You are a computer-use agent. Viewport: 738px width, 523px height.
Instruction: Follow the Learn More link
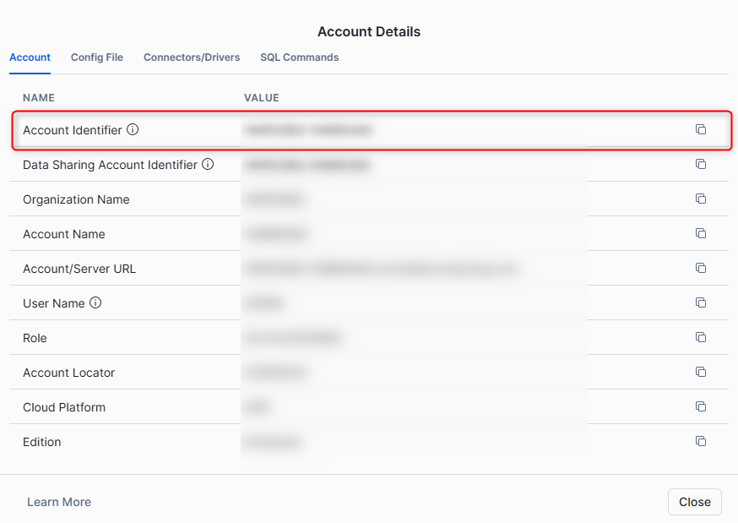[59, 502]
